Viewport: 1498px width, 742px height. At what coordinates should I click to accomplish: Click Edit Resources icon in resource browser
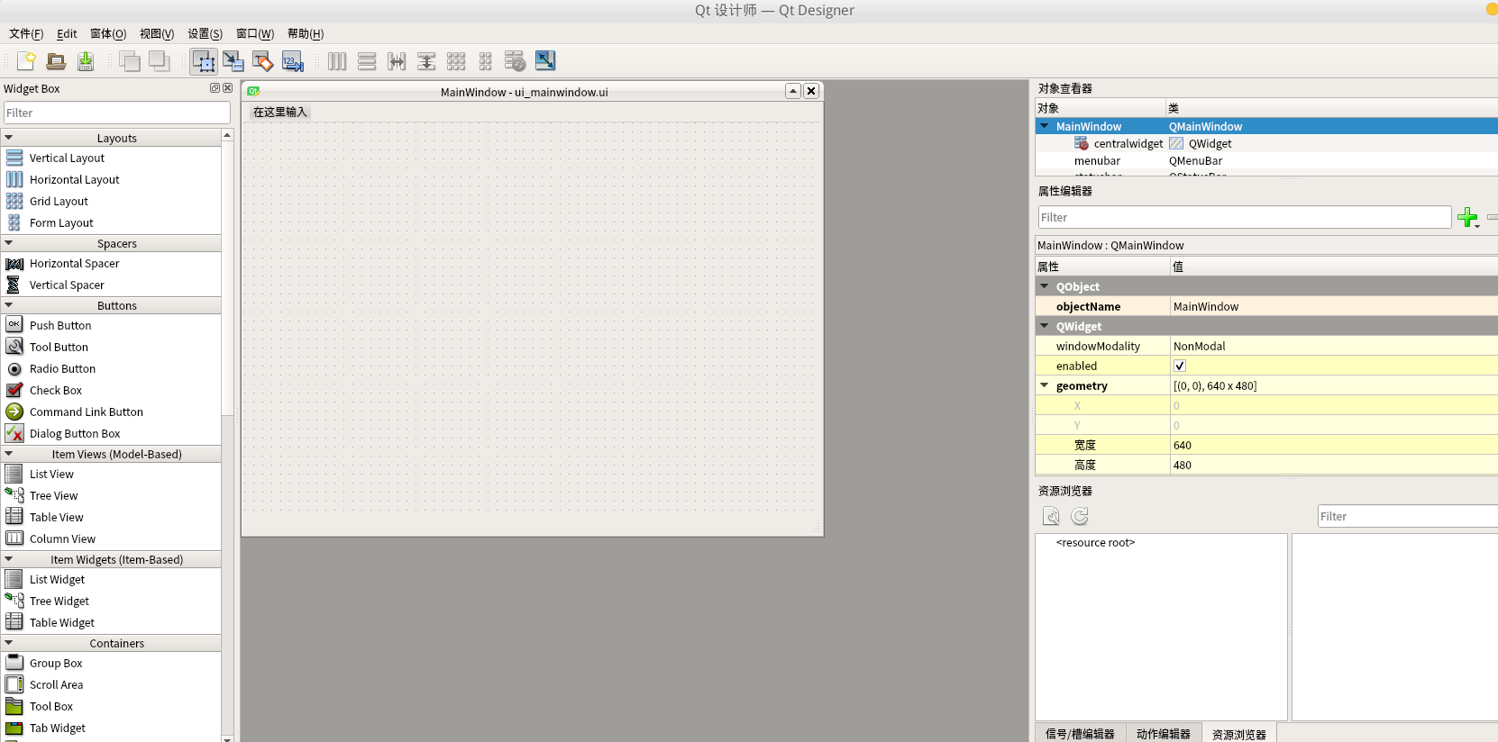(x=1051, y=516)
